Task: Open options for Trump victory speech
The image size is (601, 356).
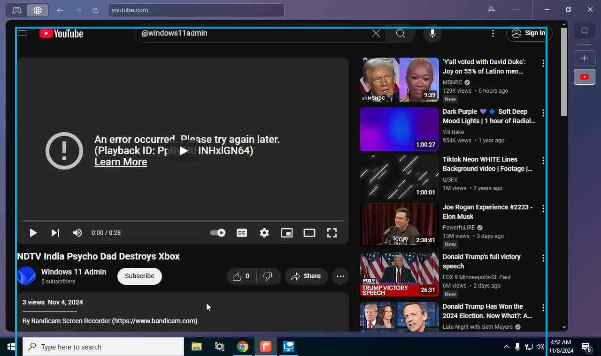Action: click(543, 258)
